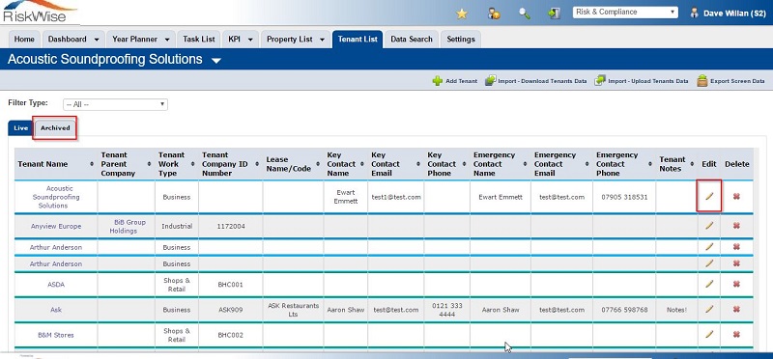This screenshot has width=773, height=359.
Task: Edit the Acoustic Soundproofing Solutions tenant
Action: click(709, 197)
